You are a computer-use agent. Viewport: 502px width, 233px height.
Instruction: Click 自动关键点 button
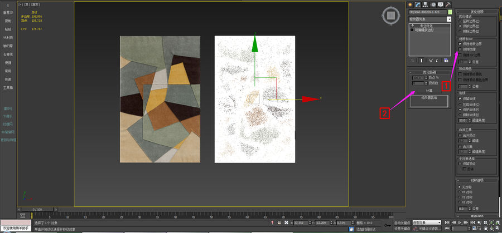point(402,222)
